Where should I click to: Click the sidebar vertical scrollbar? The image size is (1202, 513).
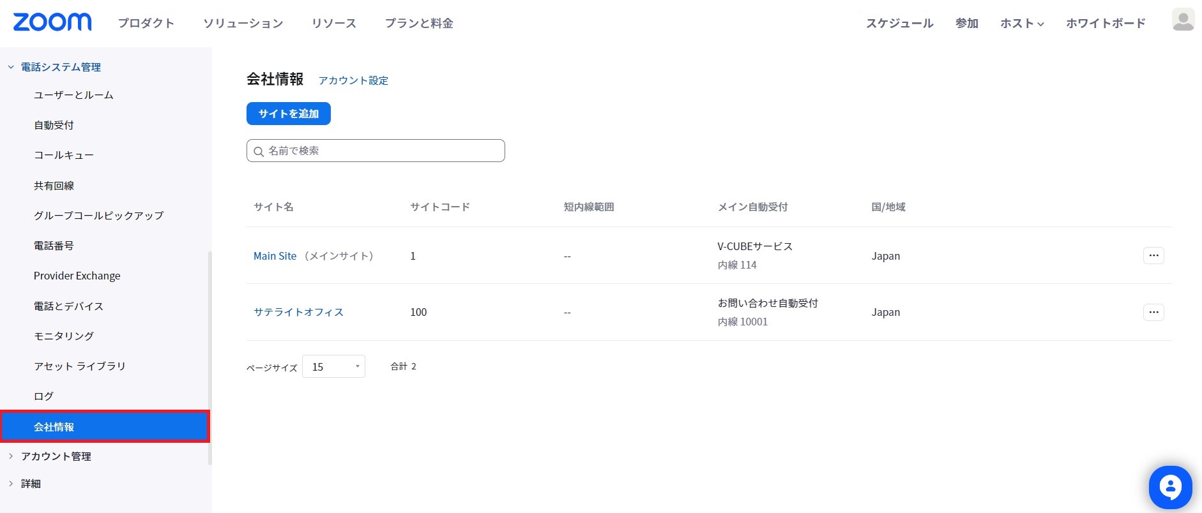point(209,357)
